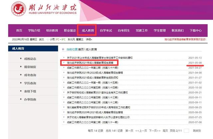213x139 pixels.
Task: Open 规章制度 in the sidebar
Action: pos(30,67)
